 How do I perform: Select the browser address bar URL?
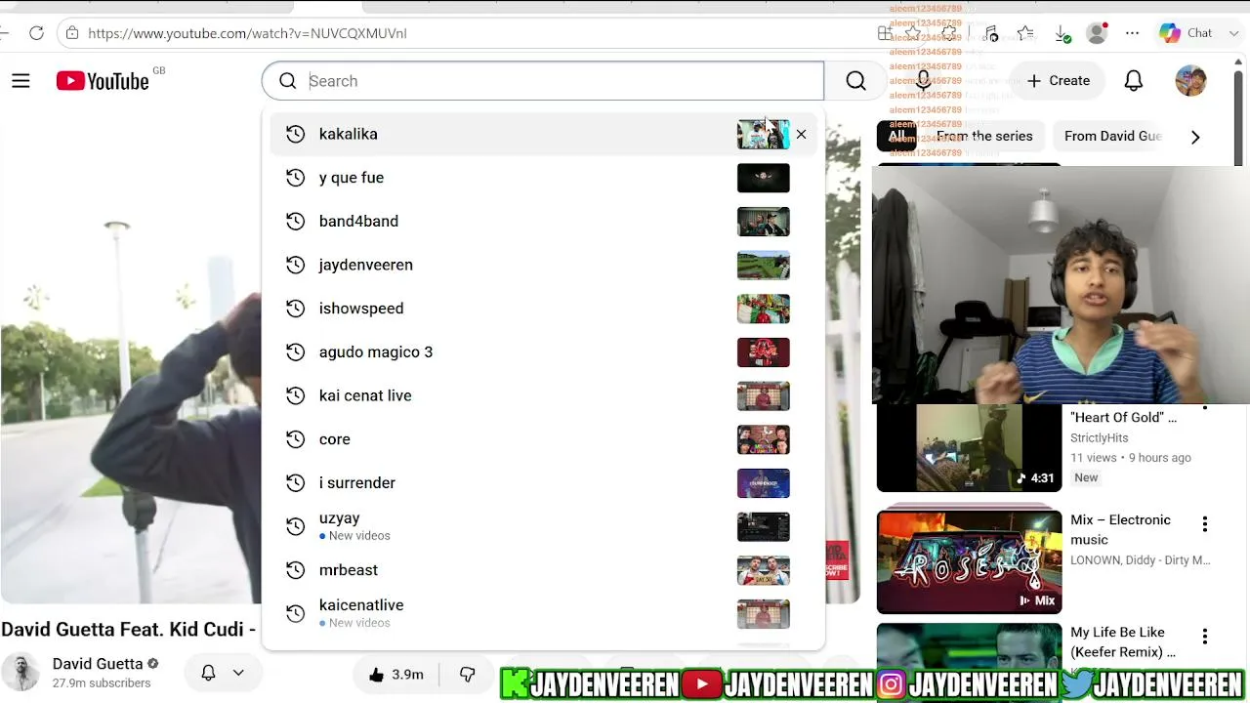click(x=247, y=33)
